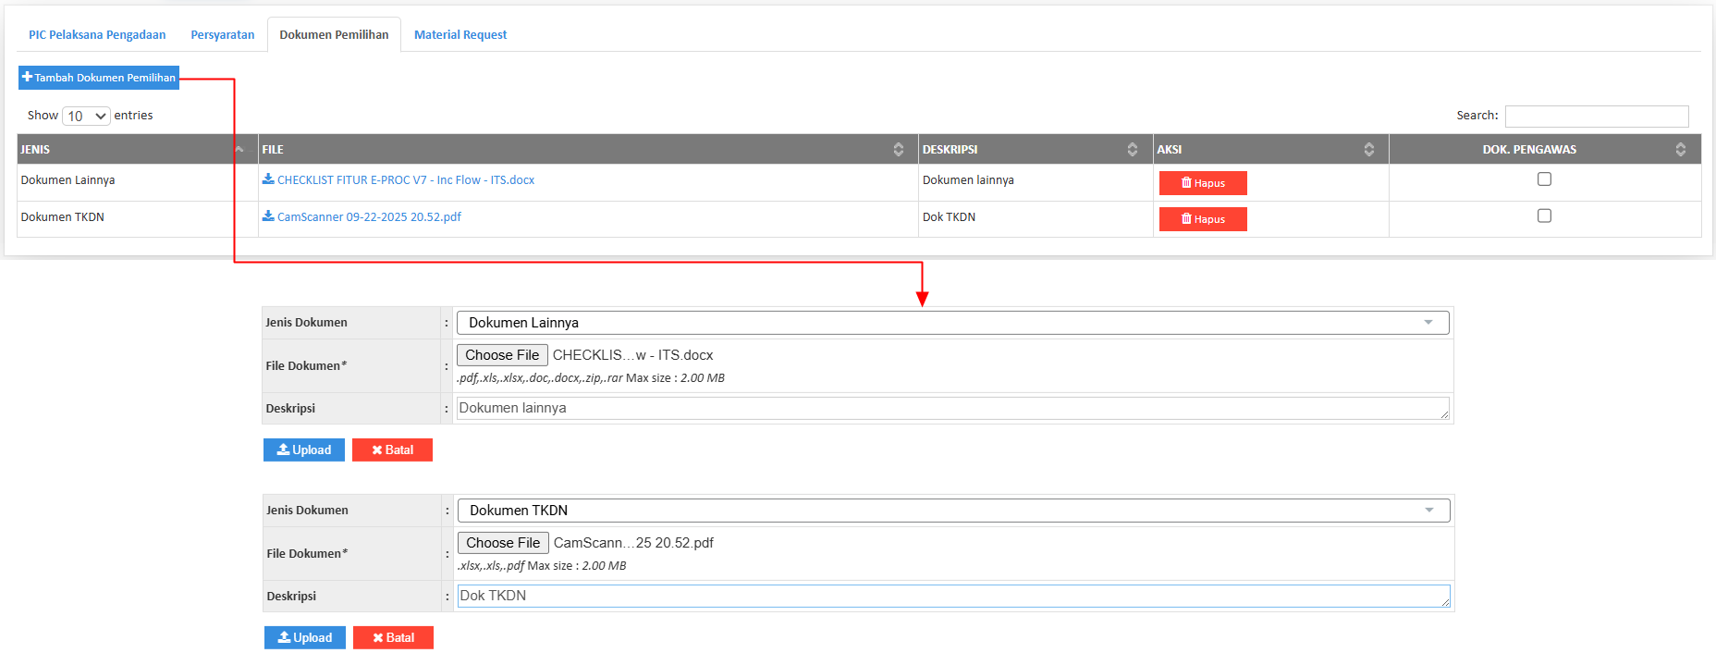
Task: Click download icon beside CamScanner pdf file
Action: point(268,216)
